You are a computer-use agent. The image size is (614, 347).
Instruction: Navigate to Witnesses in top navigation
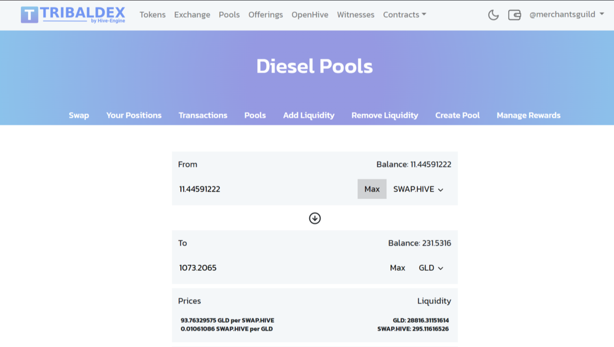coord(356,14)
